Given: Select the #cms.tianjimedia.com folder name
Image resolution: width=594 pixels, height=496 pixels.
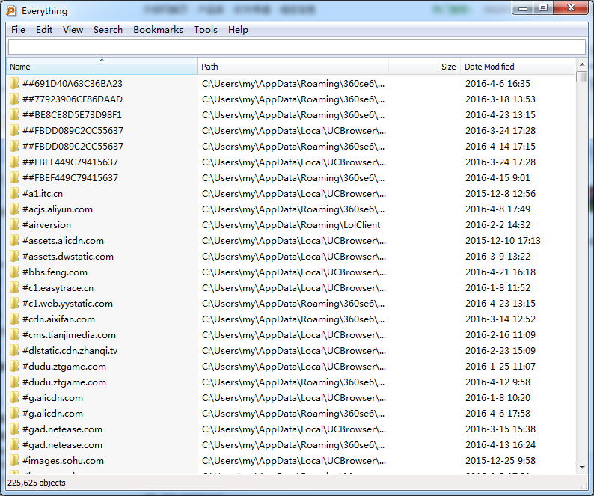Looking at the screenshot, I should pyautogui.click(x=69, y=335).
